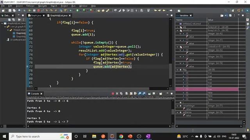Click the Console vertical scrollbar thumb
The width and height of the screenshot is (250, 140).
tap(173, 112)
